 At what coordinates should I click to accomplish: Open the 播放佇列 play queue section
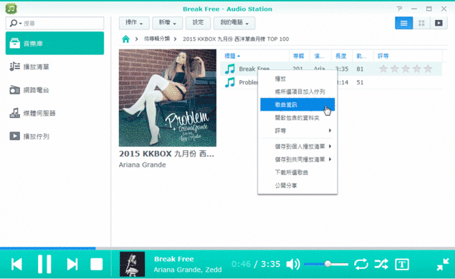pos(54,136)
